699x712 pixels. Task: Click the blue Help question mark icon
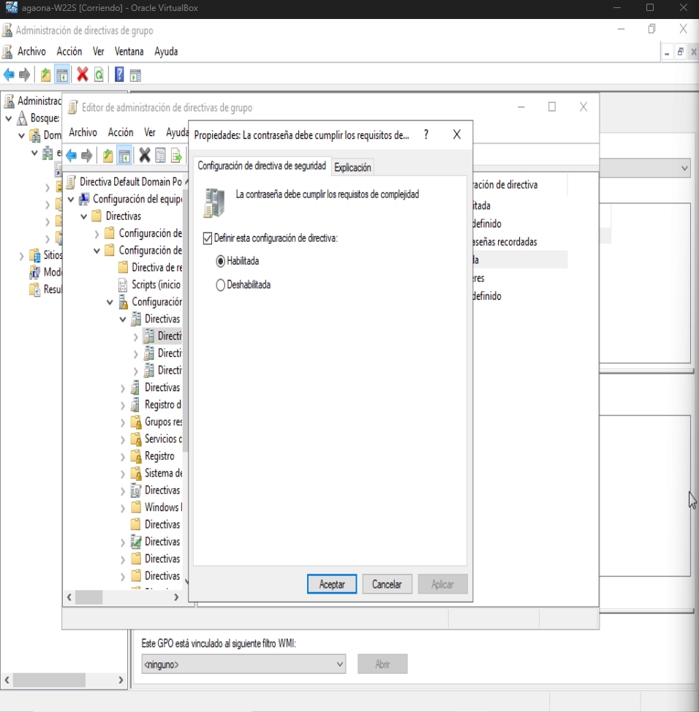(x=119, y=75)
